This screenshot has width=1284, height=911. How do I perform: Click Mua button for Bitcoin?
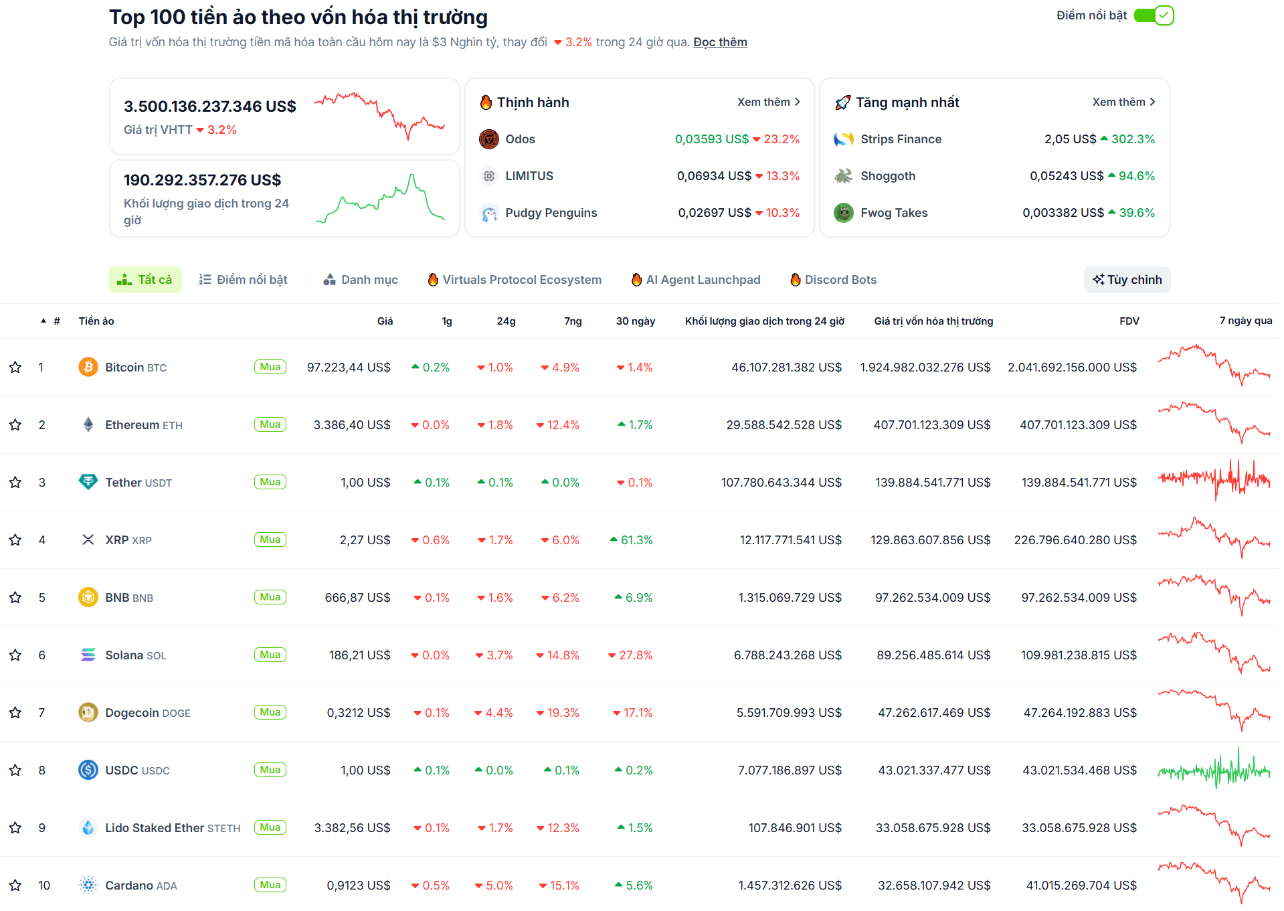(x=270, y=367)
